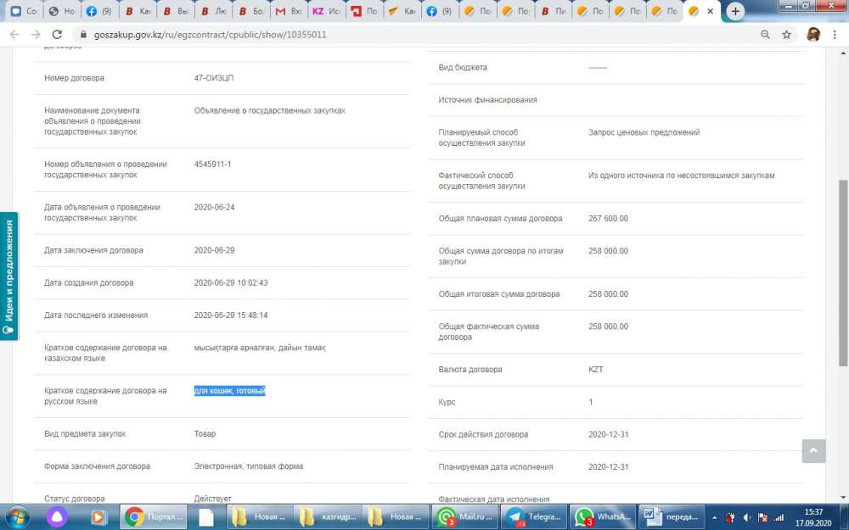Open the Windows Start menu
Viewport: 849px width, 530px height.
(x=17, y=516)
